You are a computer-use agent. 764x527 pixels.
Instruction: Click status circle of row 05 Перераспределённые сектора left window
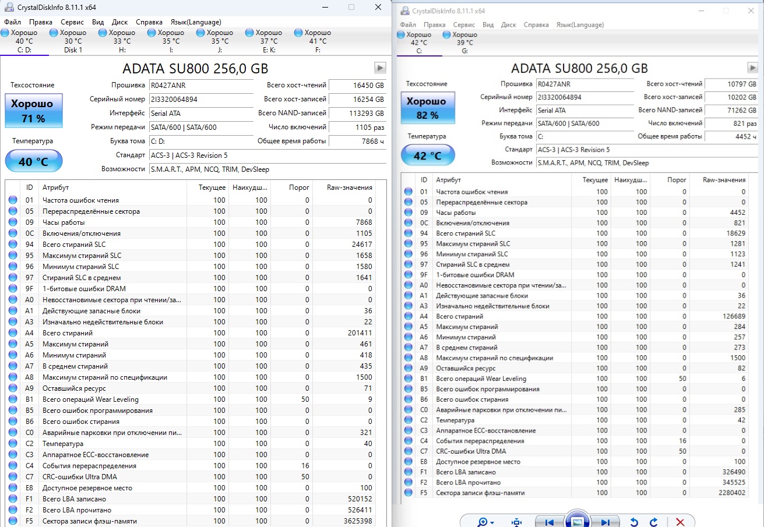click(13, 211)
